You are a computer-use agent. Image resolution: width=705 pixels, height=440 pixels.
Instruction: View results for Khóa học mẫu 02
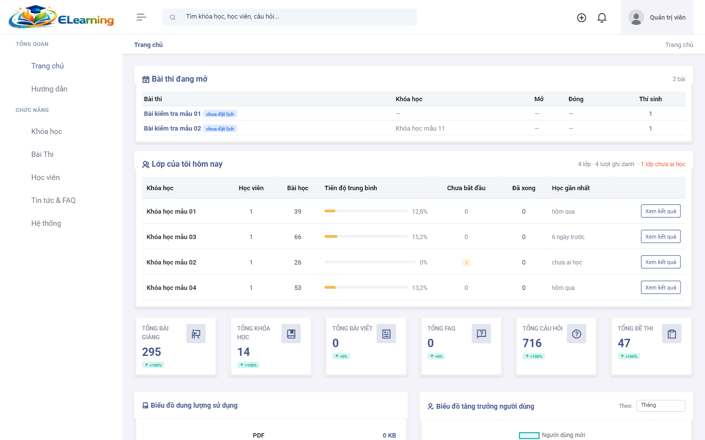(x=661, y=262)
